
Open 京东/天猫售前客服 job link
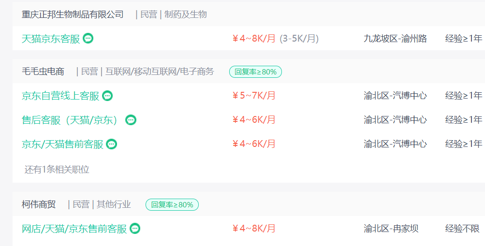click(62, 145)
